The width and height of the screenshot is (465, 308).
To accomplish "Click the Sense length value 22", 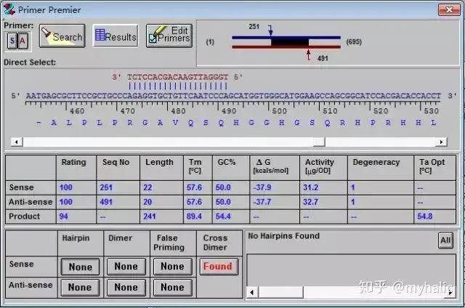I will coord(147,187).
